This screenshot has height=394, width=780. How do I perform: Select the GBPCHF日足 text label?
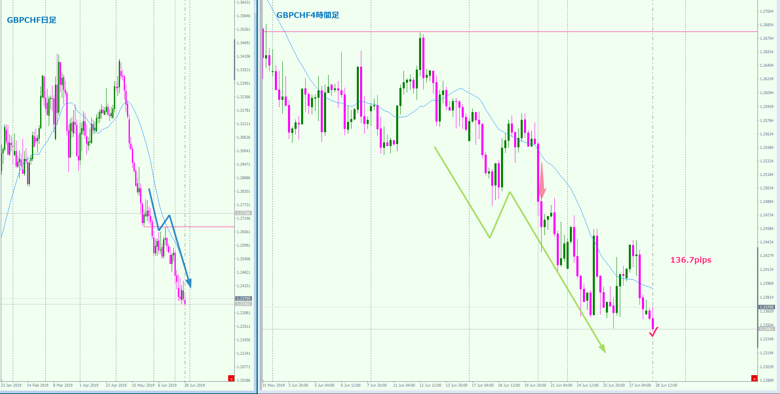(x=32, y=20)
